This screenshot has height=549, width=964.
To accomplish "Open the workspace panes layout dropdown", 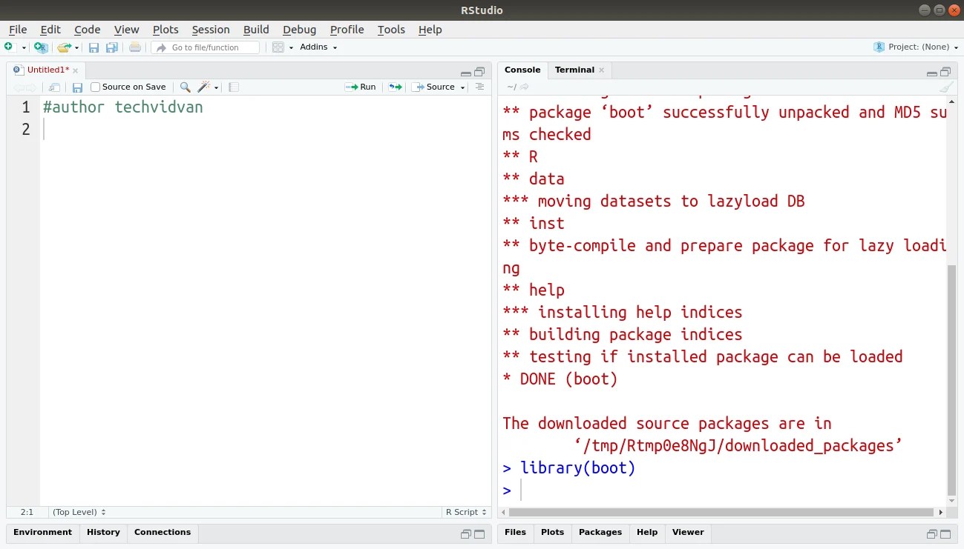I will [280, 47].
